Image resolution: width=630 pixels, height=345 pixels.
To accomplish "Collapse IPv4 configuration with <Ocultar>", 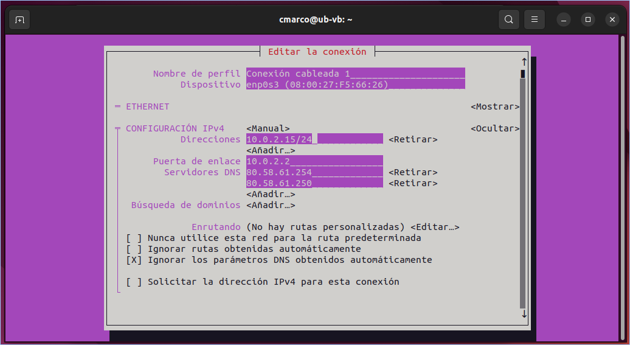I will pyautogui.click(x=495, y=128).
